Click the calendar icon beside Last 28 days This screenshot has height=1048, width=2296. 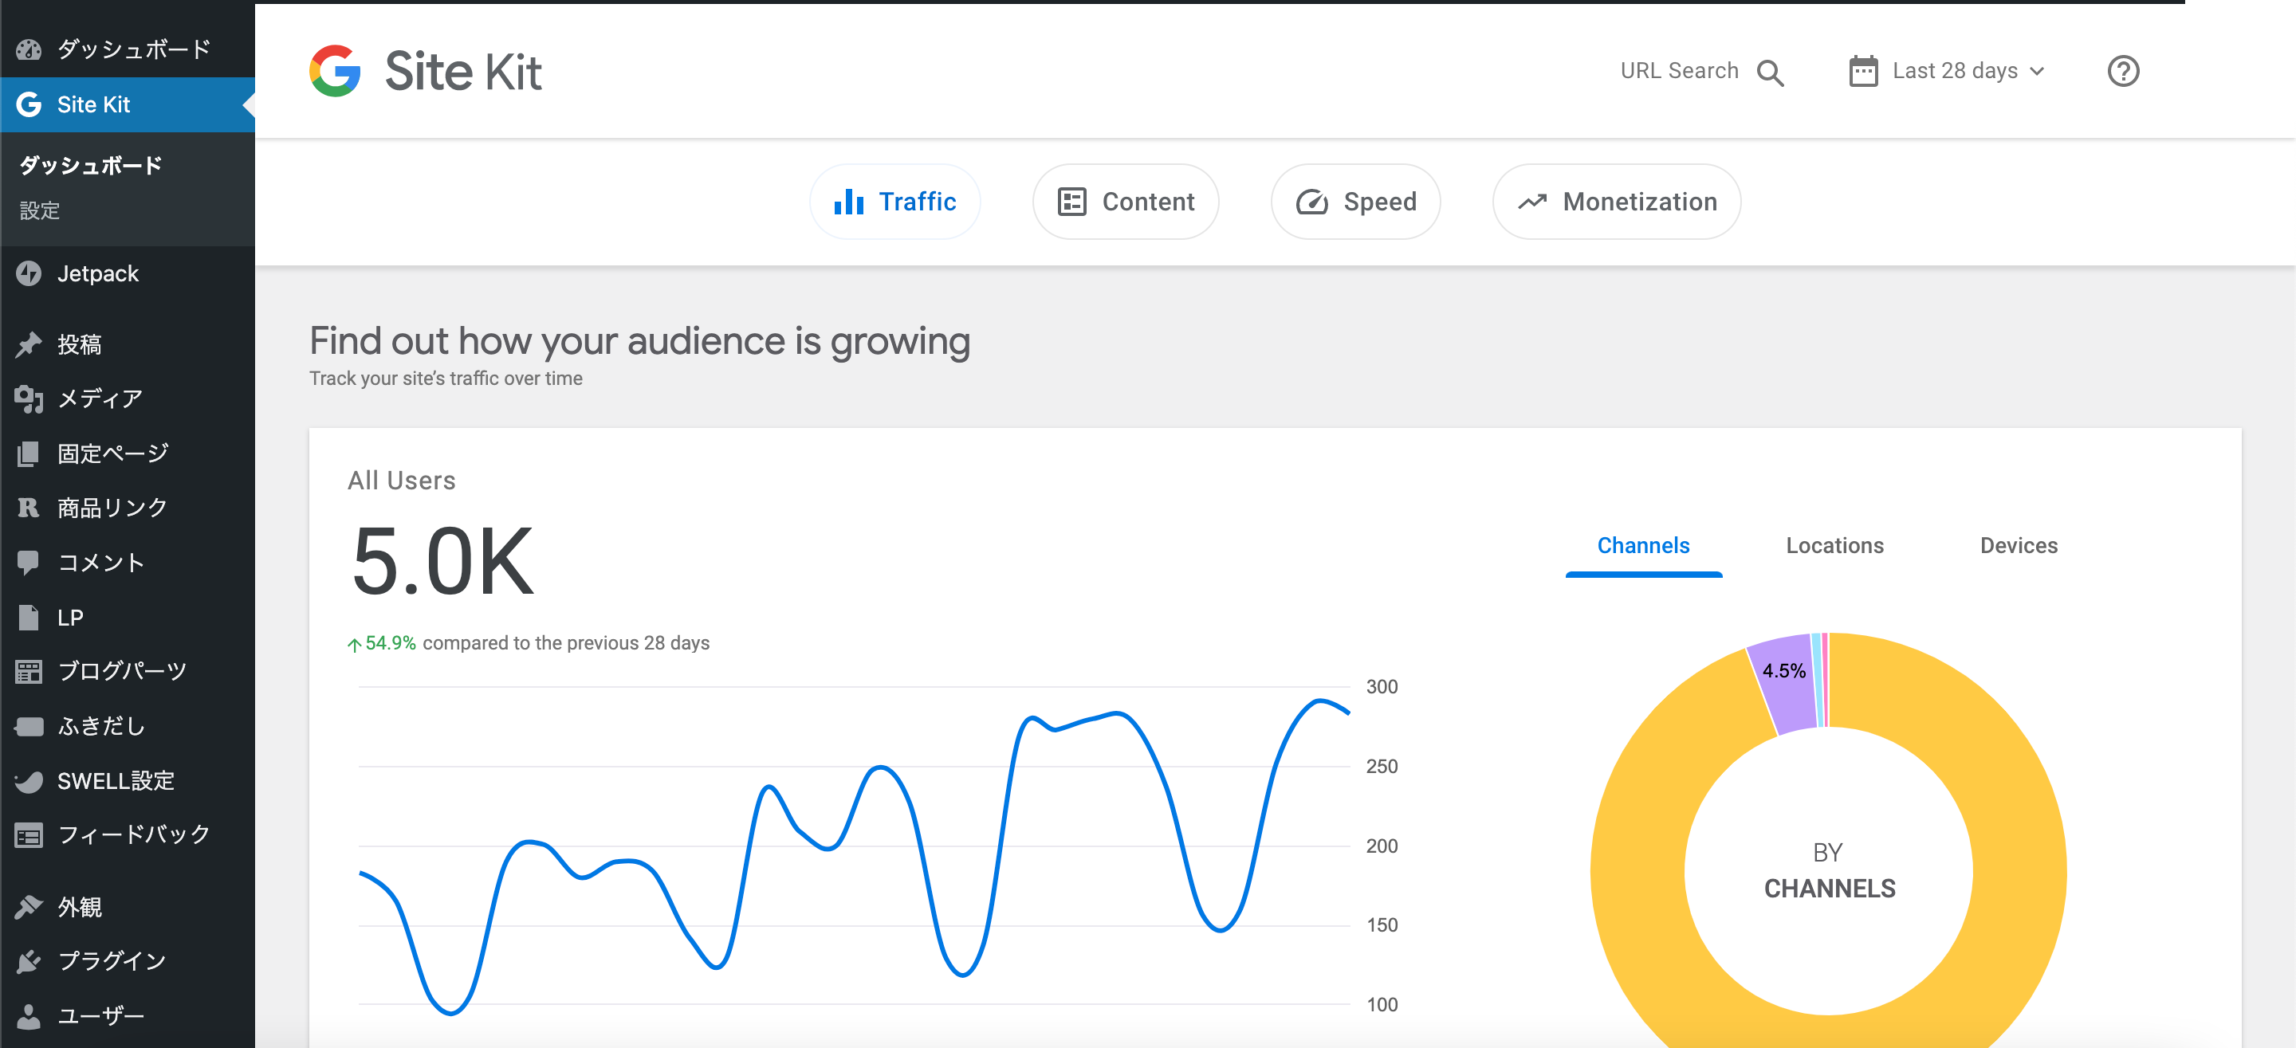click(1863, 71)
